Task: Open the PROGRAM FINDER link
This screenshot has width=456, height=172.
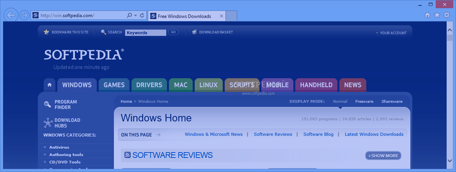Action: click(66, 104)
